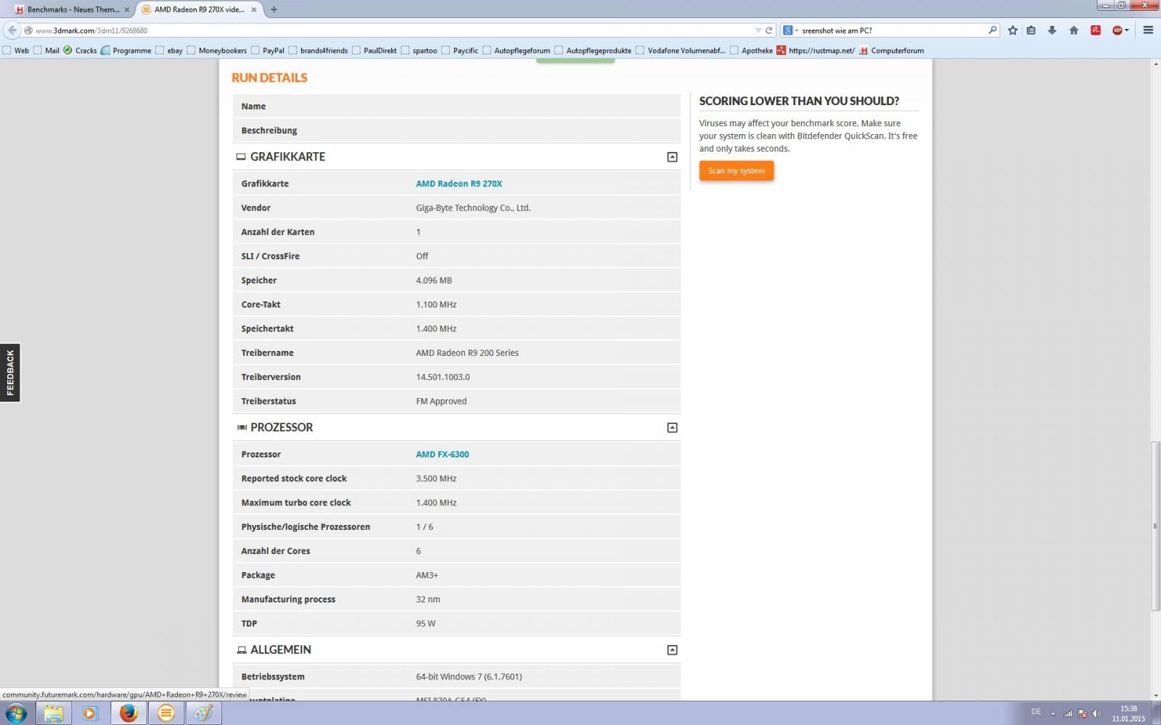The image size is (1161, 725).
Task: Click the red flagged tray icon next to network
Action: point(1083,713)
